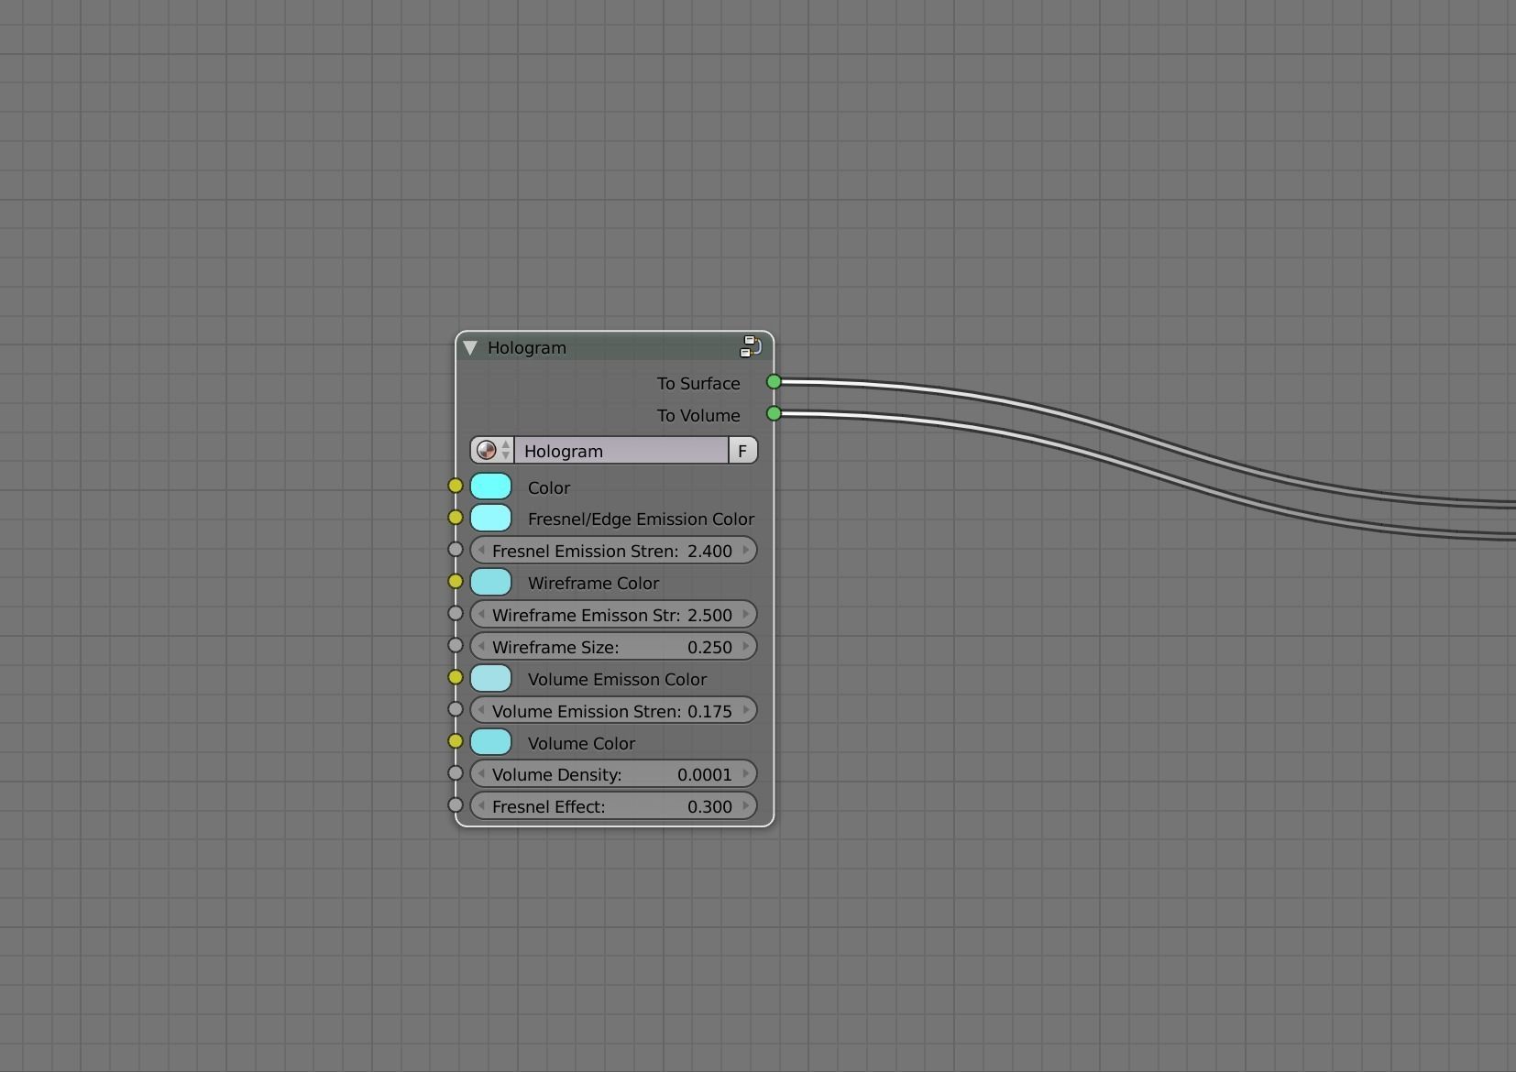Click Wireframe Size input socket

[456, 645]
